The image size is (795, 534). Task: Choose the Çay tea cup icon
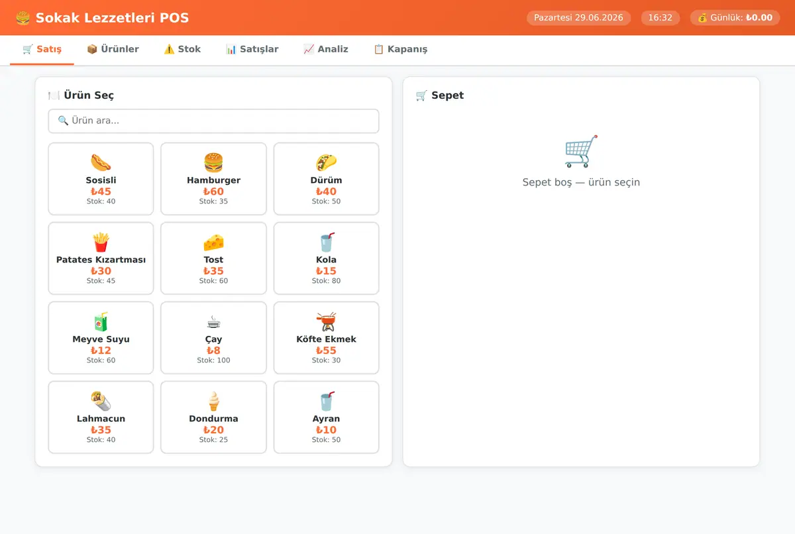click(x=213, y=321)
